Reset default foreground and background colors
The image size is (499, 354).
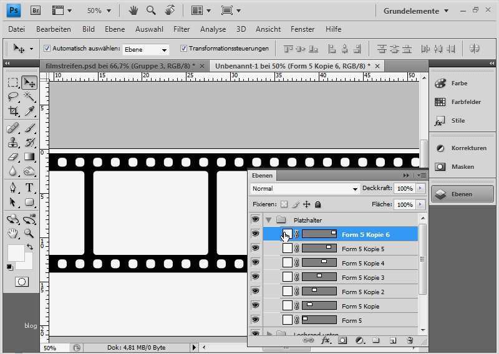tap(9, 267)
